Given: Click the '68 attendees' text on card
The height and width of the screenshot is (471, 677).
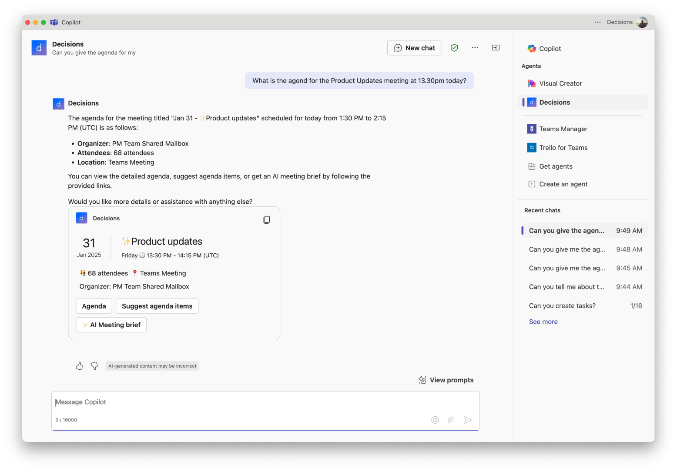Looking at the screenshot, I should pos(108,273).
